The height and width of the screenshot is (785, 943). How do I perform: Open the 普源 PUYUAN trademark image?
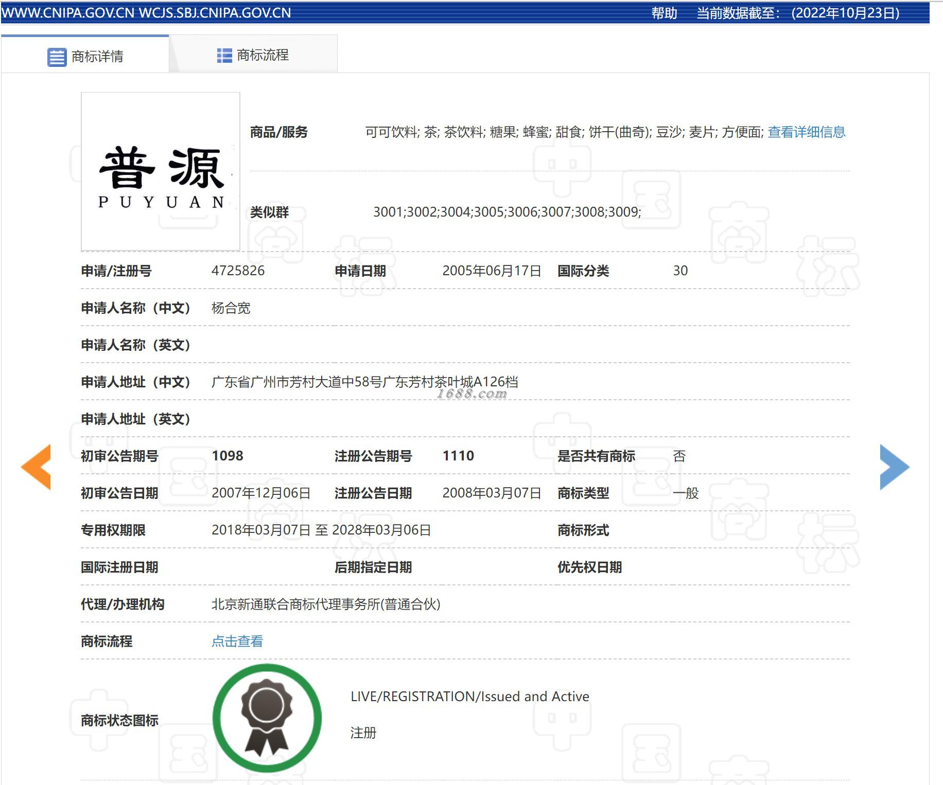click(161, 171)
